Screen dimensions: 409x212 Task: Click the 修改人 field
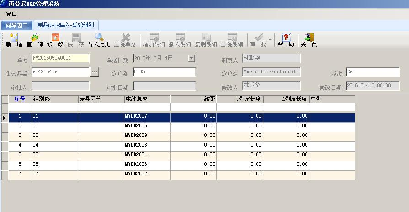(271, 86)
